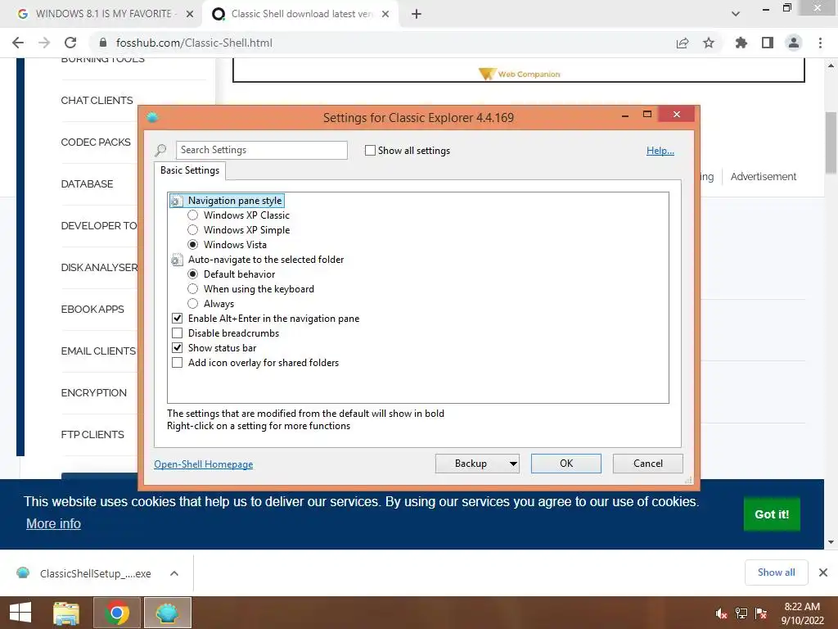The height and width of the screenshot is (629, 838).
Task: Open CODEC PACKS category in sidebar
Action: point(96,143)
